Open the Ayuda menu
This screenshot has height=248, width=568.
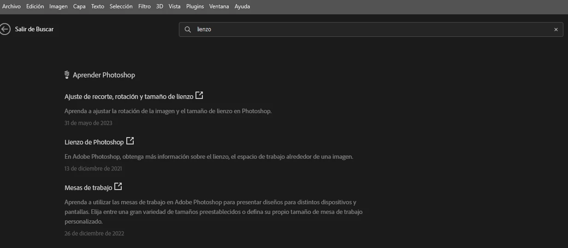tap(243, 6)
